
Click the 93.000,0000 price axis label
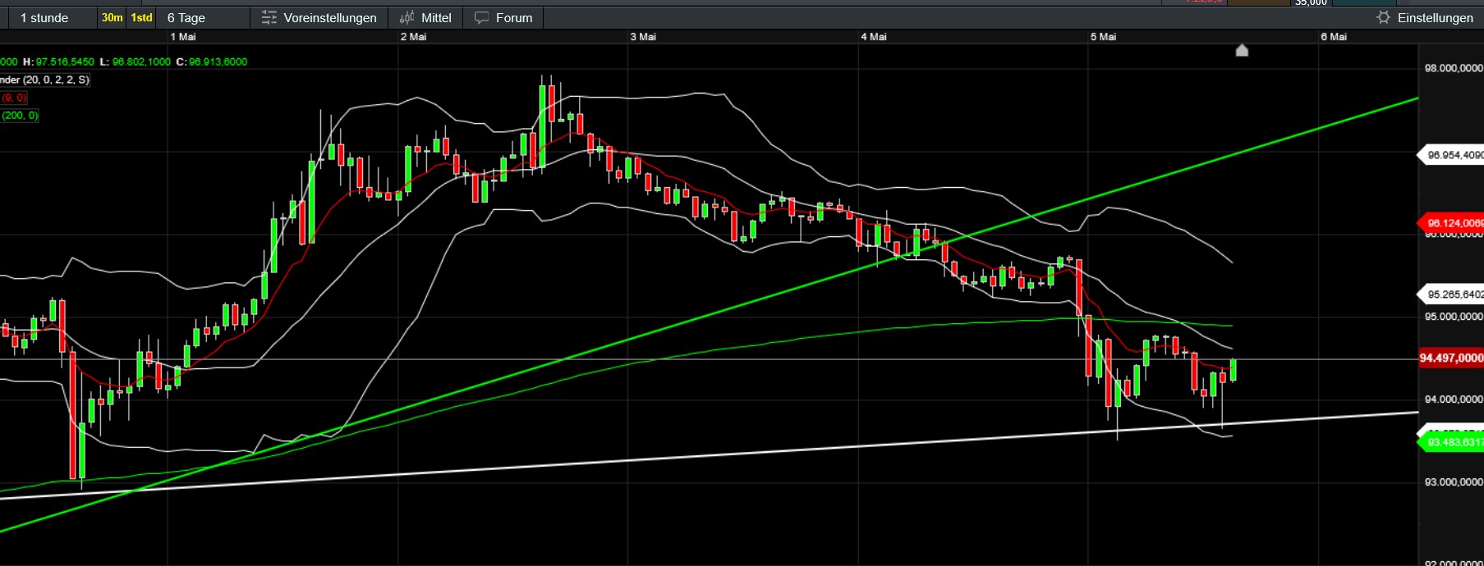point(1454,482)
